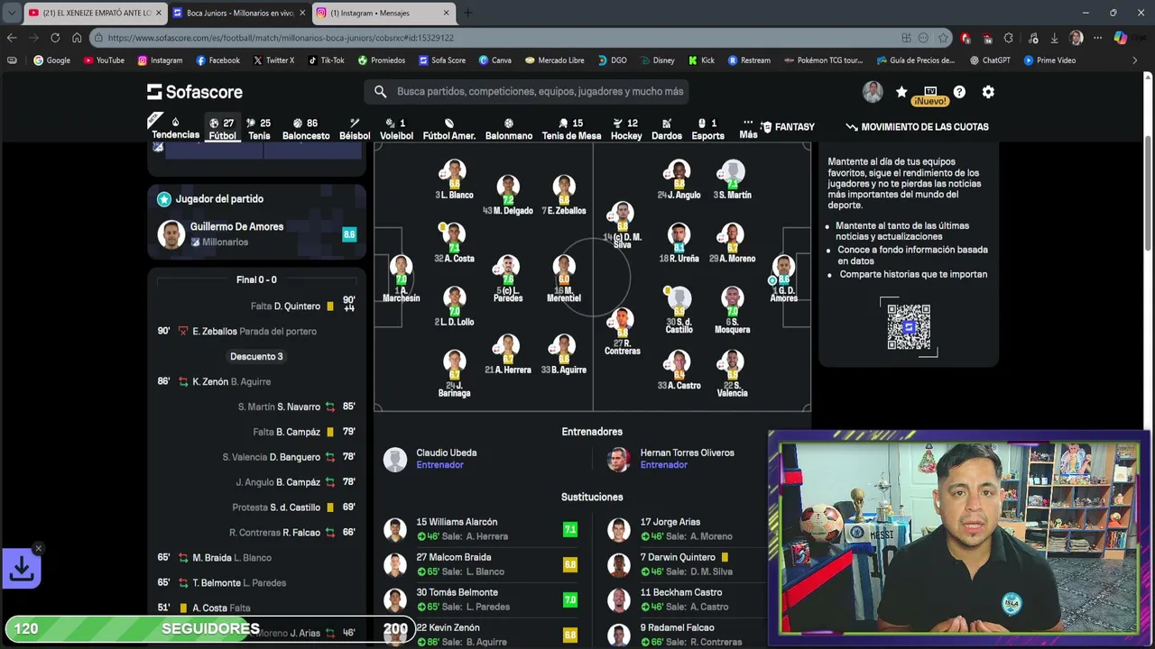Click the app QR code
The image size is (1155, 649).
909,326
